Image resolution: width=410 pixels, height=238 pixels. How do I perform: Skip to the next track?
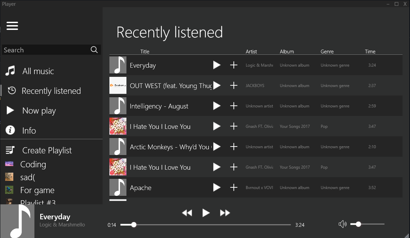(x=225, y=213)
